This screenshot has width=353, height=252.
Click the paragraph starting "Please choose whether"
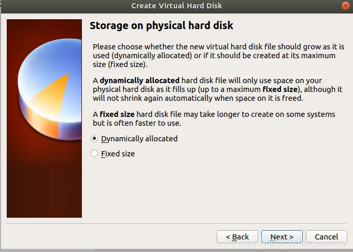tap(214, 56)
